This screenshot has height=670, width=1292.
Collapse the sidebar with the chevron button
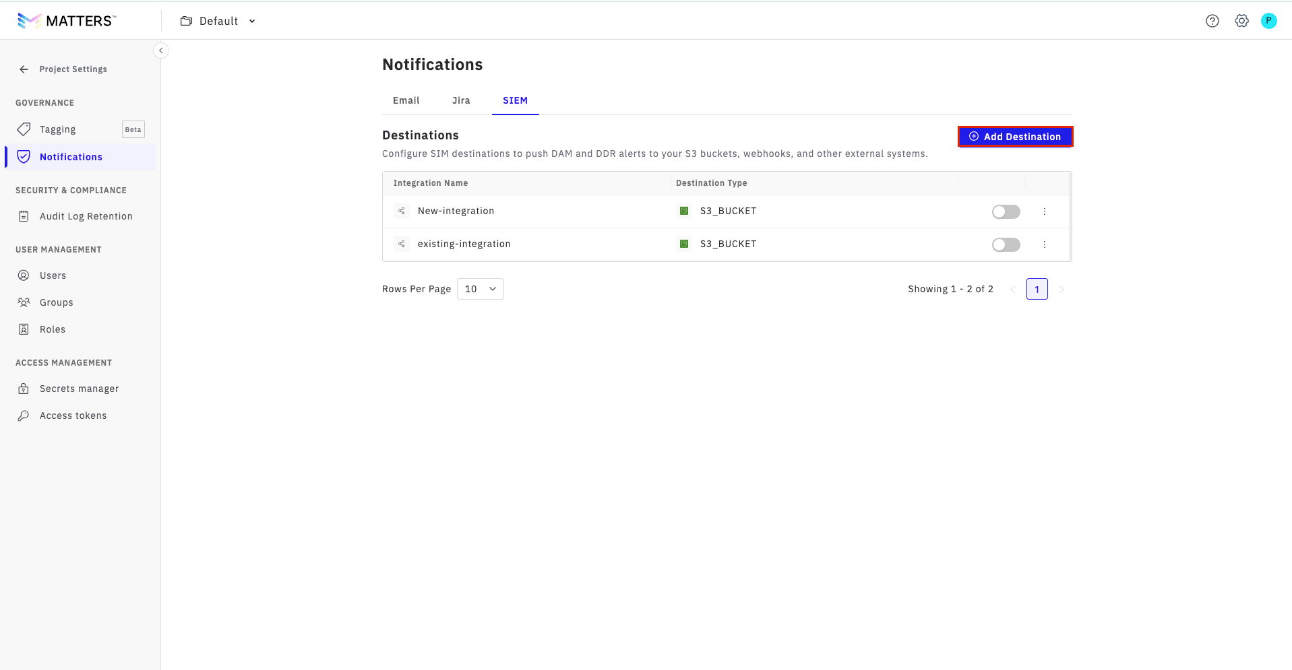(161, 51)
